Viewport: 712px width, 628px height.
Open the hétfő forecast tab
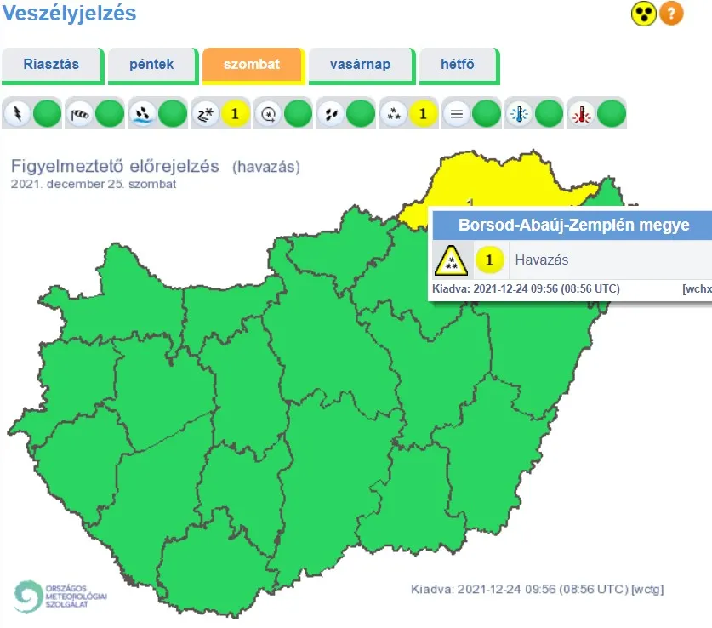coord(458,65)
